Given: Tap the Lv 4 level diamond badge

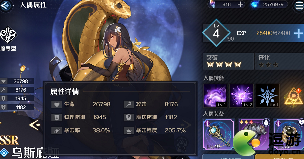Looking at the screenshot, I should pos(216,33).
